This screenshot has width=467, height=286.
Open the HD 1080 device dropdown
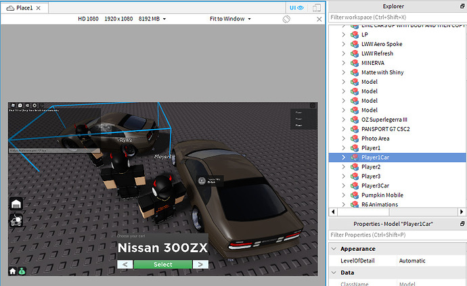tap(88, 19)
